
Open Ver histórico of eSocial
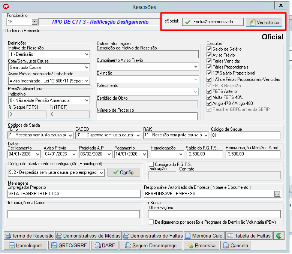pos(264,22)
